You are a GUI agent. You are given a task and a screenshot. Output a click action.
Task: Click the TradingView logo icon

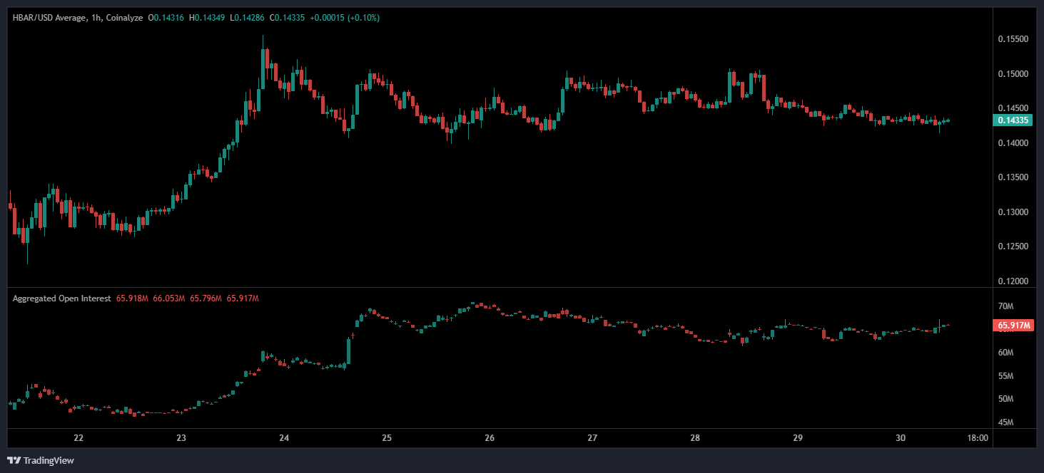pyautogui.click(x=14, y=460)
